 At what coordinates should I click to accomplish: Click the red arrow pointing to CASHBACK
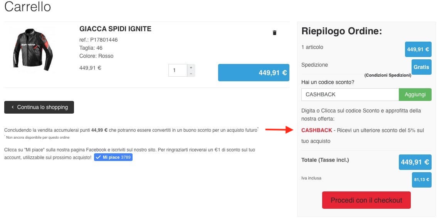(x=279, y=130)
